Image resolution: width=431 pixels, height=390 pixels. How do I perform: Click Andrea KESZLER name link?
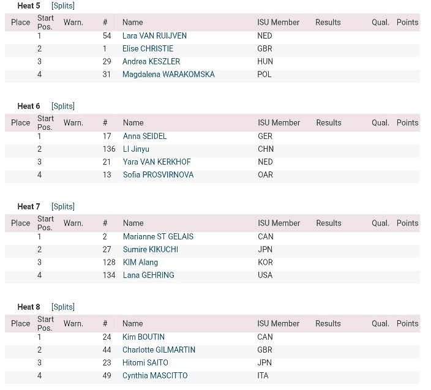(151, 61)
